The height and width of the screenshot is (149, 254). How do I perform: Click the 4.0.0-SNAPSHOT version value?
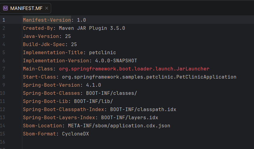pyautogui.click(x=116, y=61)
